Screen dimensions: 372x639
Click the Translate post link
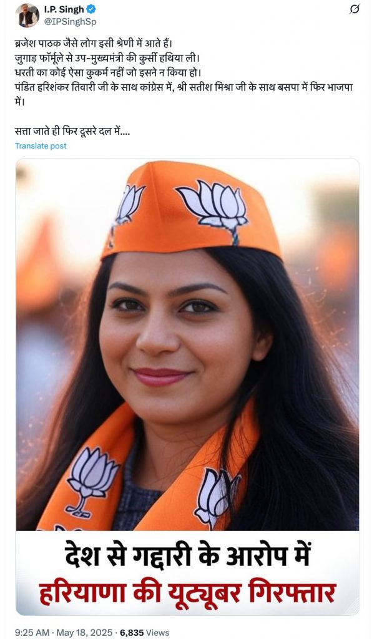(41, 146)
